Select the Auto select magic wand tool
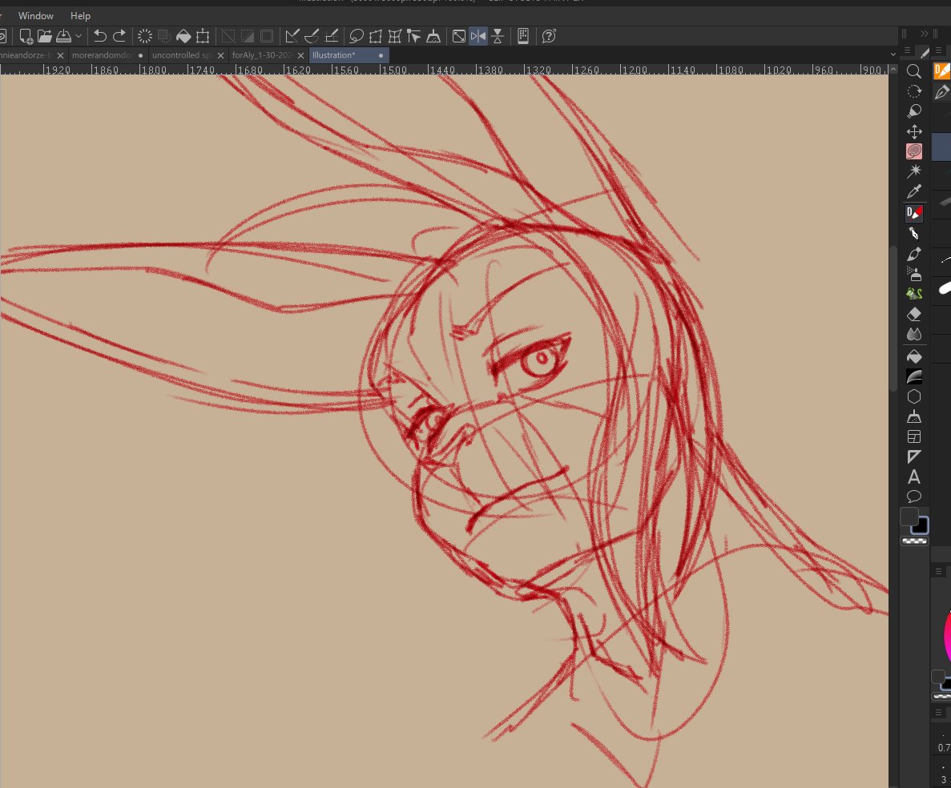This screenshot has width=951, height=788. tap(914, 171)
